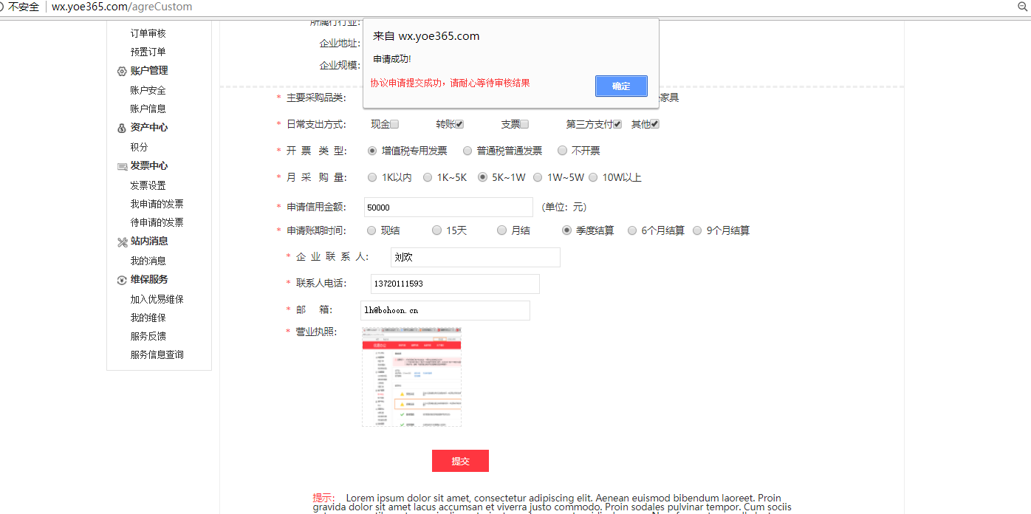Uncheck the 第三方支付 checkbox
The image size is (1031, 514).
point(617,124)
